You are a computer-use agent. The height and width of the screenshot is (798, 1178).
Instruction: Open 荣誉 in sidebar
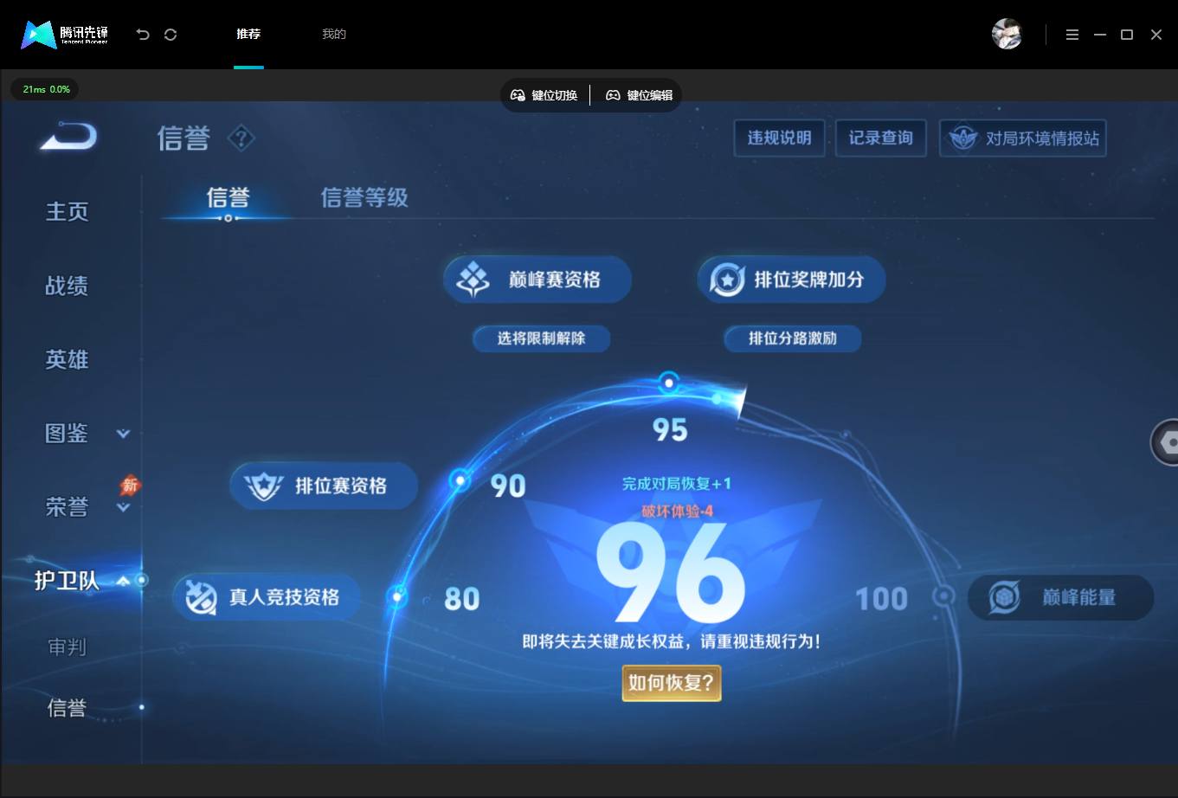pyautogui.click(x=68, y=506)
